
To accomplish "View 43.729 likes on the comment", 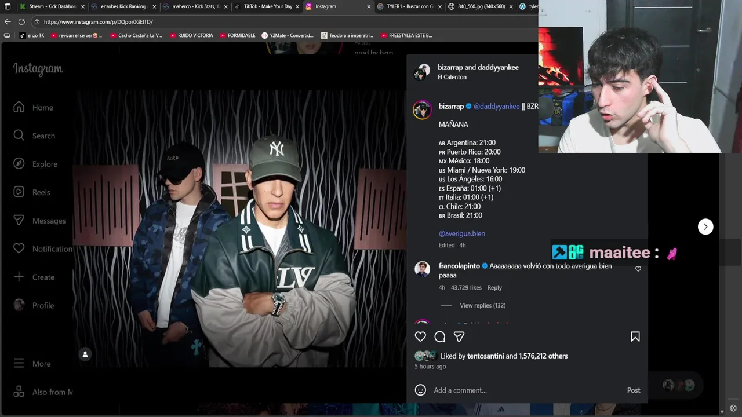I will pos(467,287).
